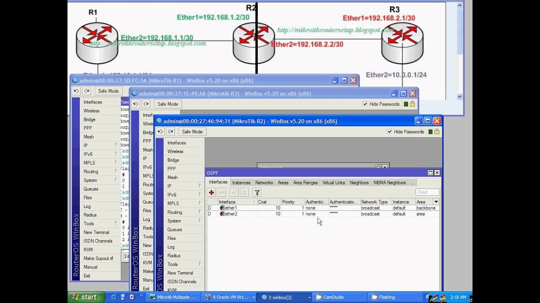Click the ether2 interface row icon
540x303 pixels.
tap(222, 214)
